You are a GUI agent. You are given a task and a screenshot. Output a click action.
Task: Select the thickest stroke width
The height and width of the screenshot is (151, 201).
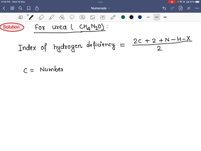[165, 17]
